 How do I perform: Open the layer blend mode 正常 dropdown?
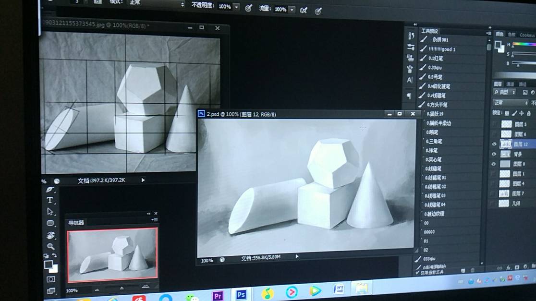click(510, 103)
